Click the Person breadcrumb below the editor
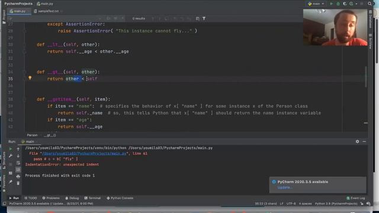 tap(32, 135)
